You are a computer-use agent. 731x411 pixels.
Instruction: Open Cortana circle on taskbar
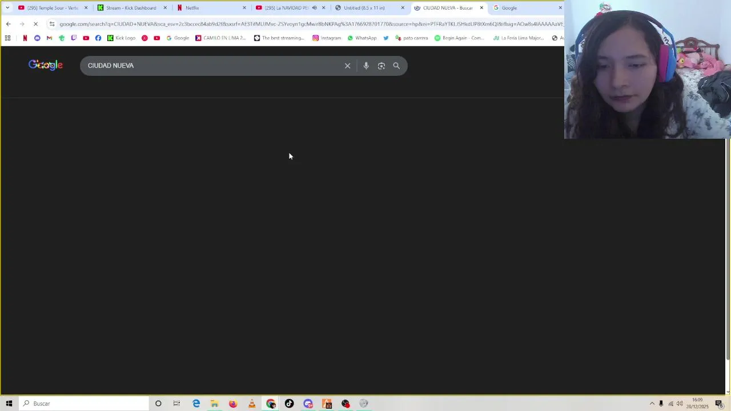click(158, 404)
